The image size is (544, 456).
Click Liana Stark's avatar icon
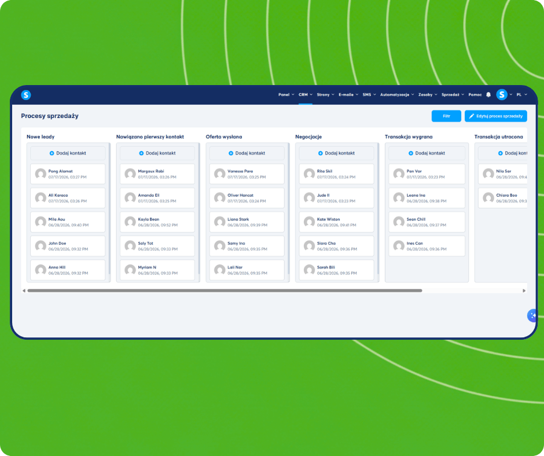pos(219,222)
